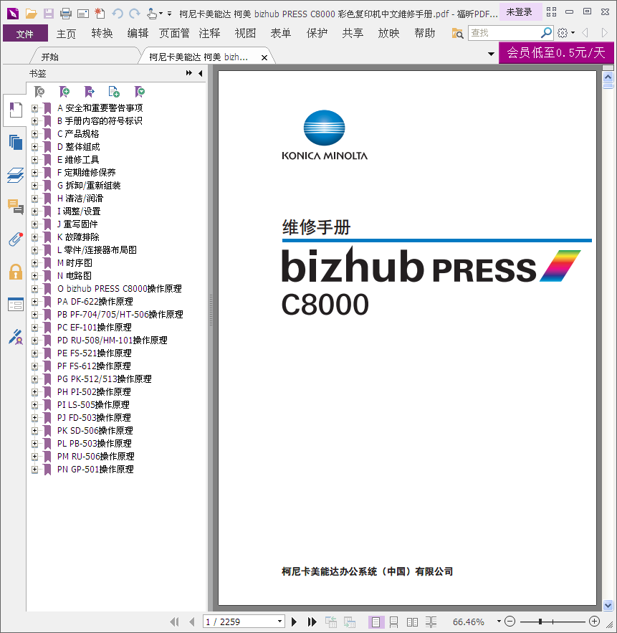Viewport: 617px width, 633px height.
Task: Enable single page view mode
Action: [376, 622]
